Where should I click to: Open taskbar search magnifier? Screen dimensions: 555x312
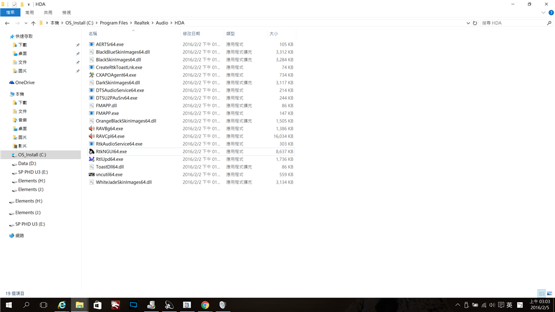tap(26, 305)
